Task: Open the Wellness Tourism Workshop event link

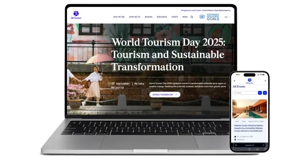Action: (x=249, y=128)
